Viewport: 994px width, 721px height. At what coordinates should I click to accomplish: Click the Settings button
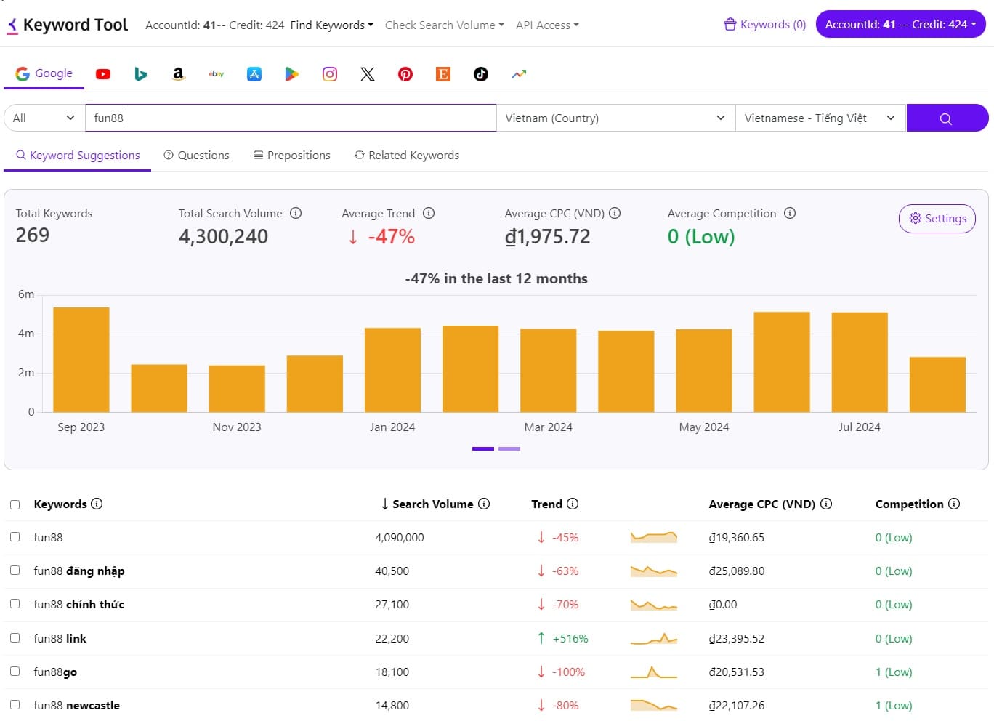[937, 219]
